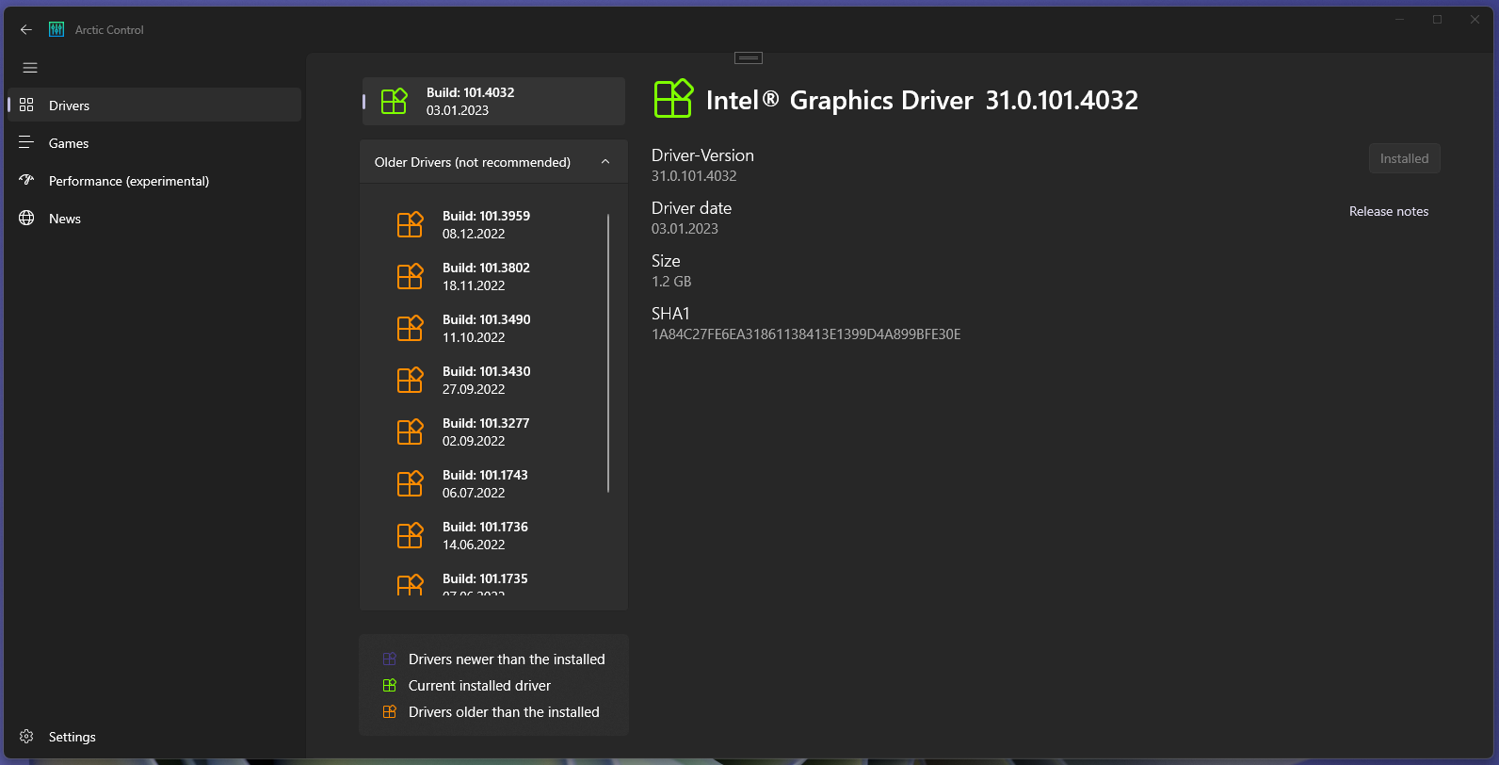The height and width of the screenshot is (765, 1499).
Task: Click legend icon for current installed driver
Action: pos(390,686)
